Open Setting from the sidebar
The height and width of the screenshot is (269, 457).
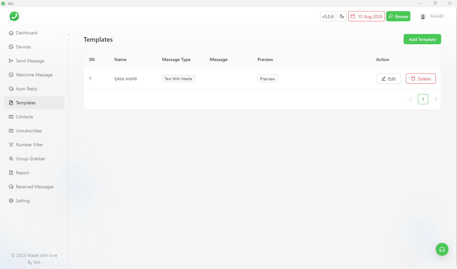click(23, 201)
